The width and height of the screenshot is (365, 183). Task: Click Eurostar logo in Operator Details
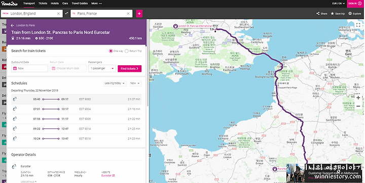coord(14,166)
